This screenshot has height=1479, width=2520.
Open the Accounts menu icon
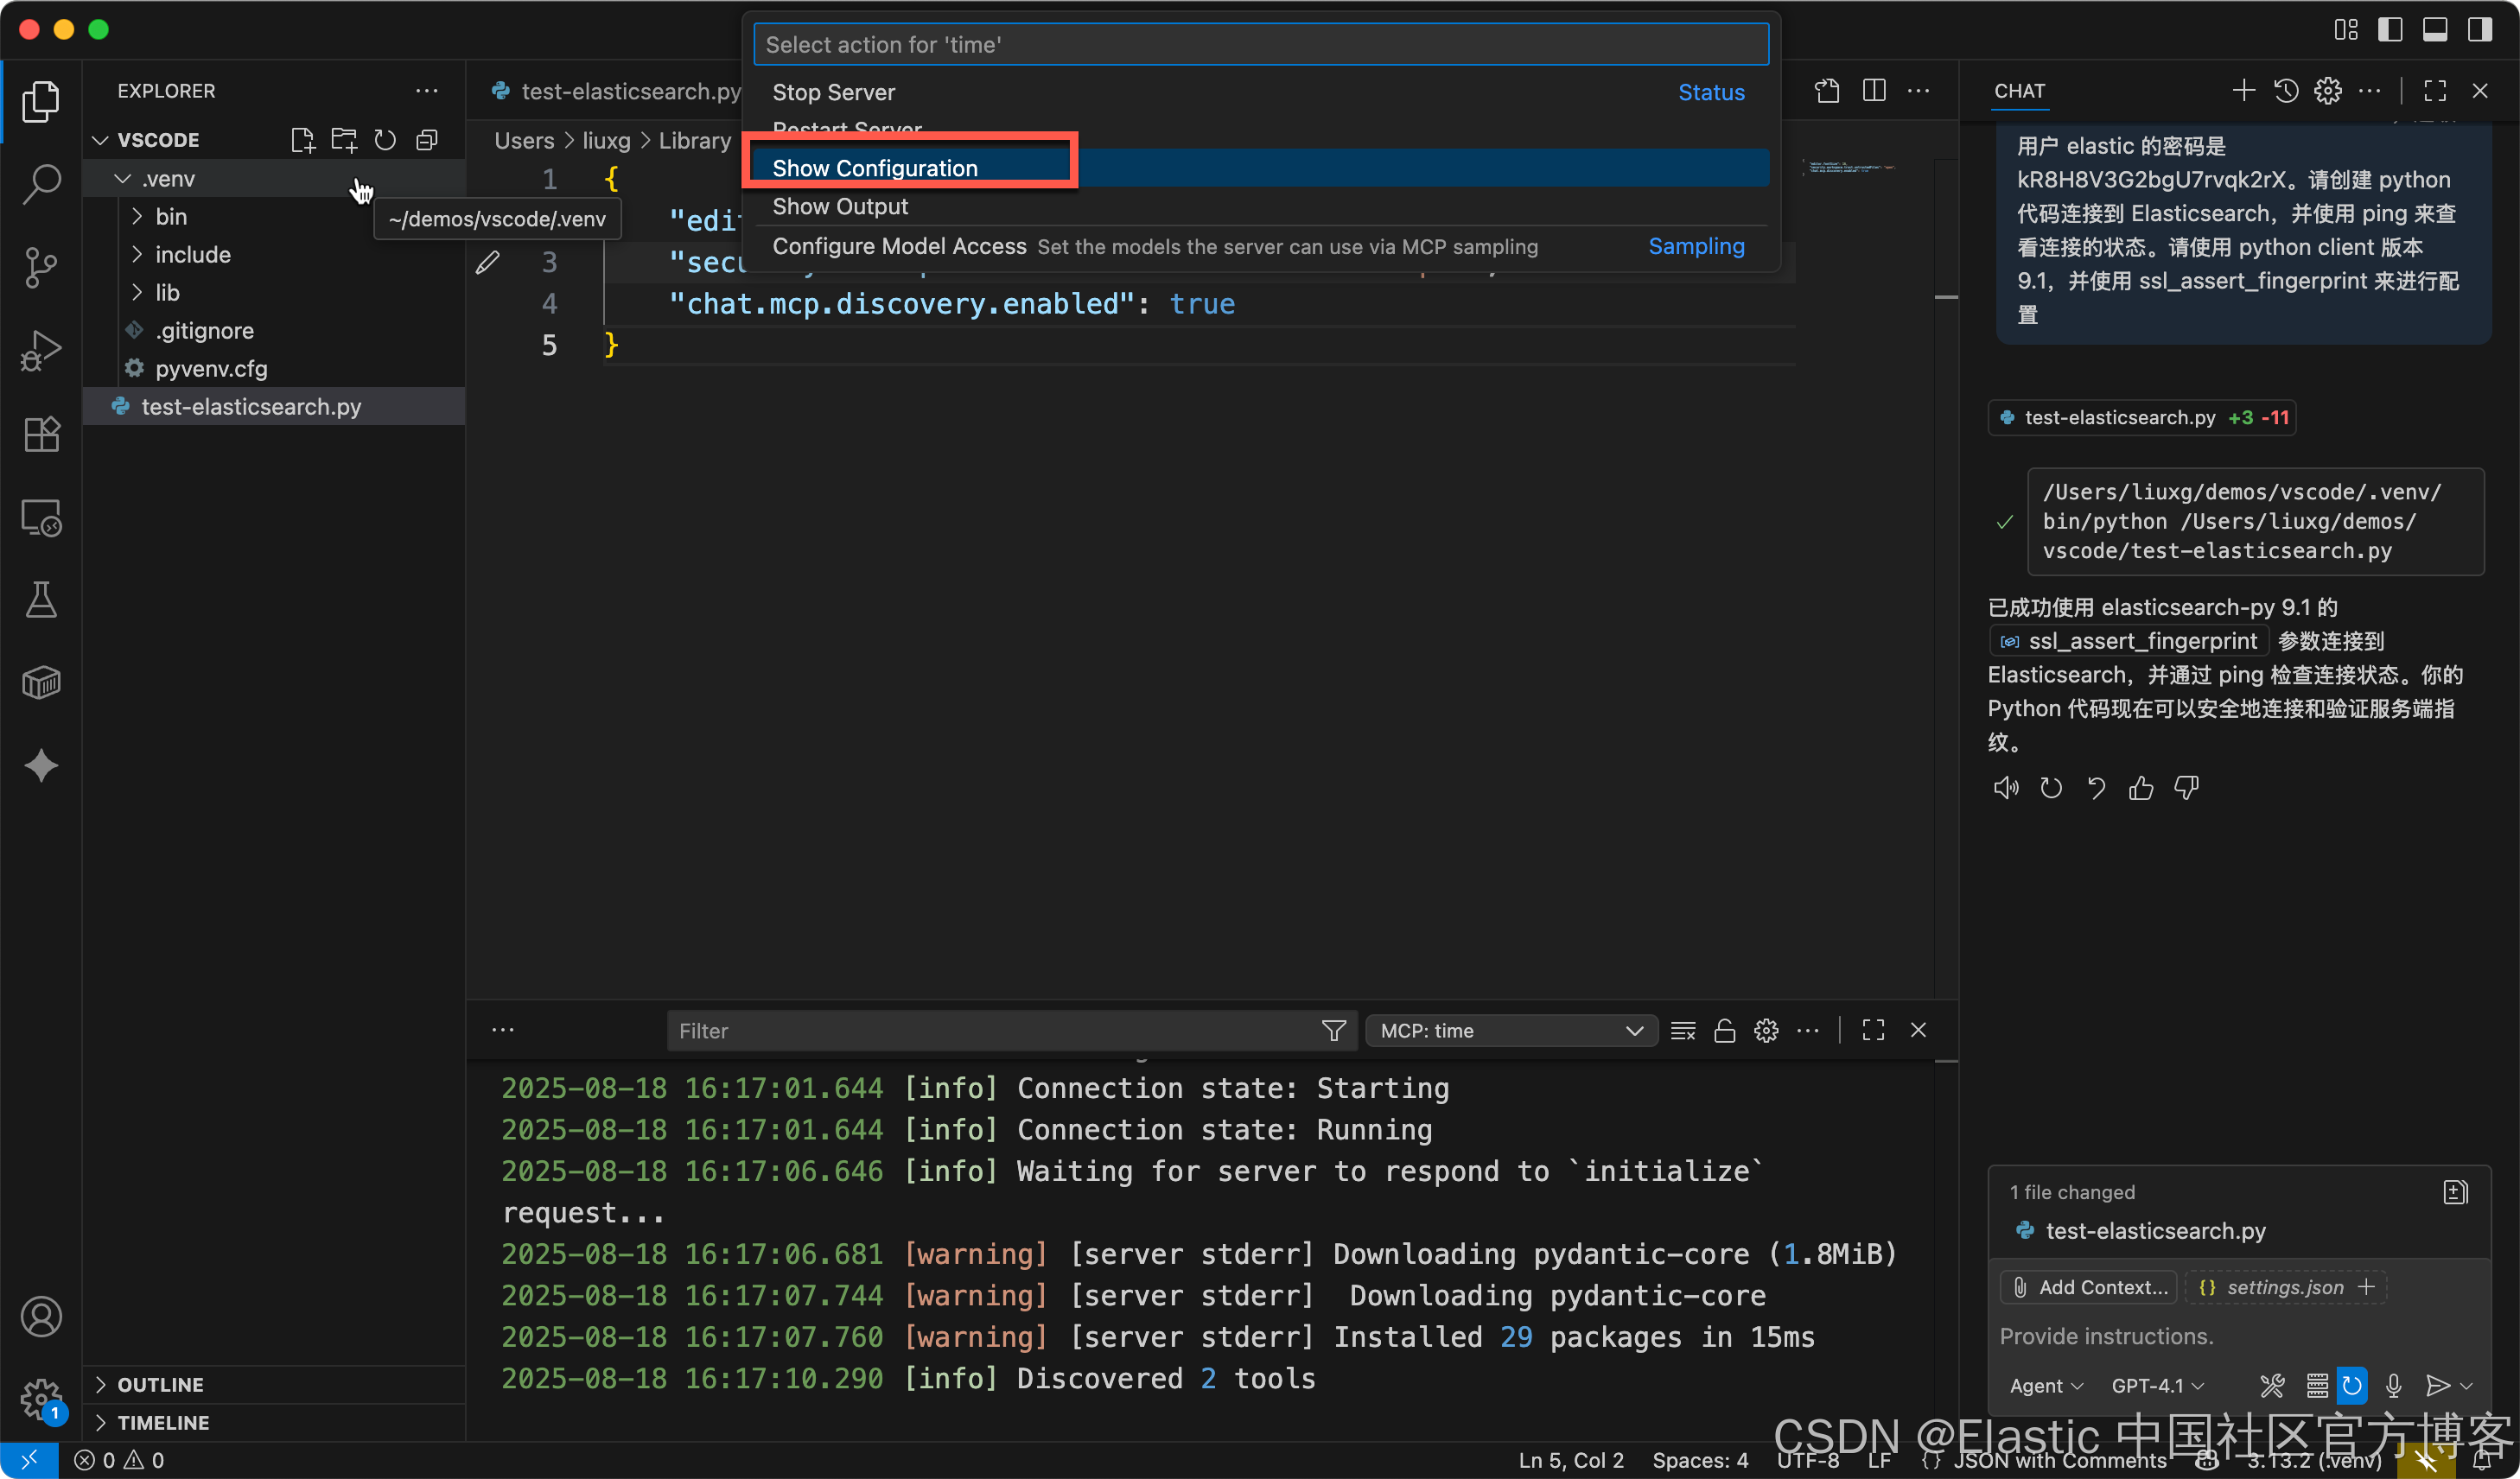41,1316
